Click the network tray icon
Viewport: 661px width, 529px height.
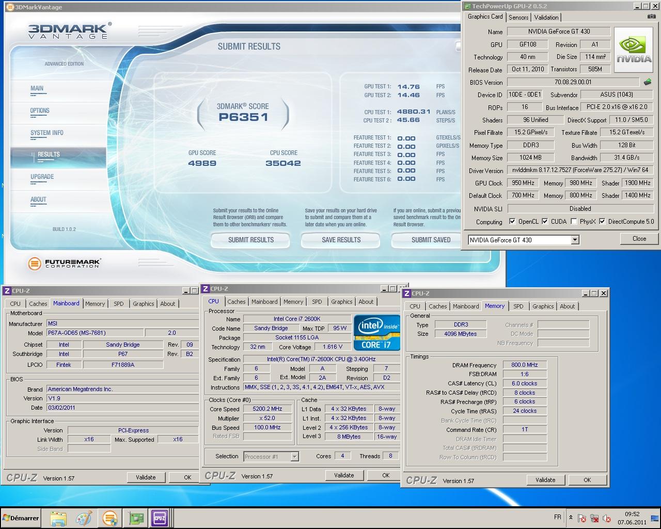(x=594, y=518)
